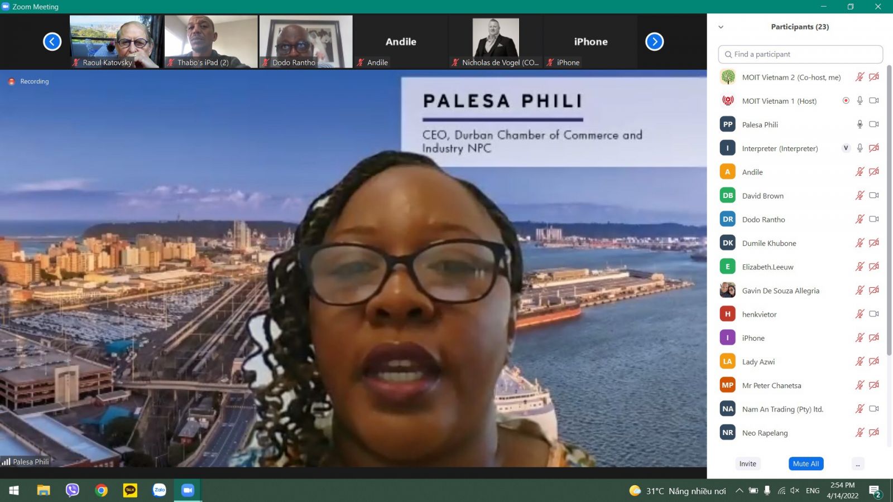Open KakaoTalk from the taskbar
This screenshot has height=502, width=893.
tap(130, 490)
